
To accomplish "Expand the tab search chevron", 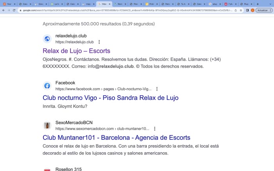I will point(270,4).
